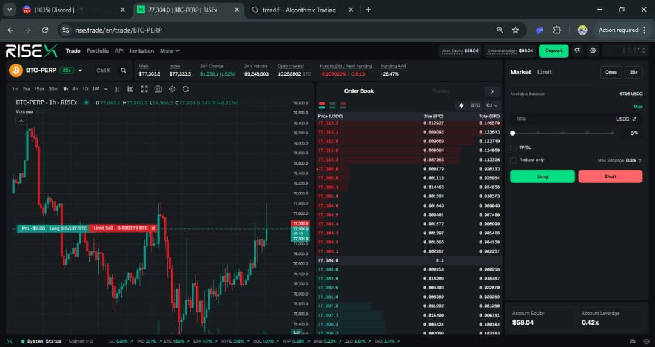
Task: Select the asks-only order book view icon
Action: pos(343,105)
